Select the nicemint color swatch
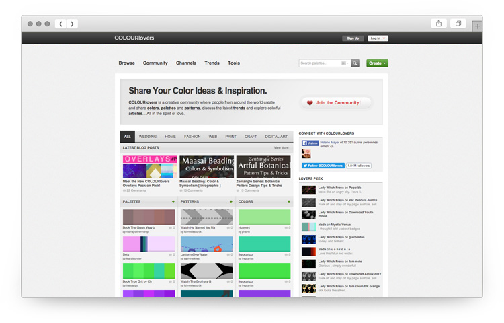 pos(265,217)
